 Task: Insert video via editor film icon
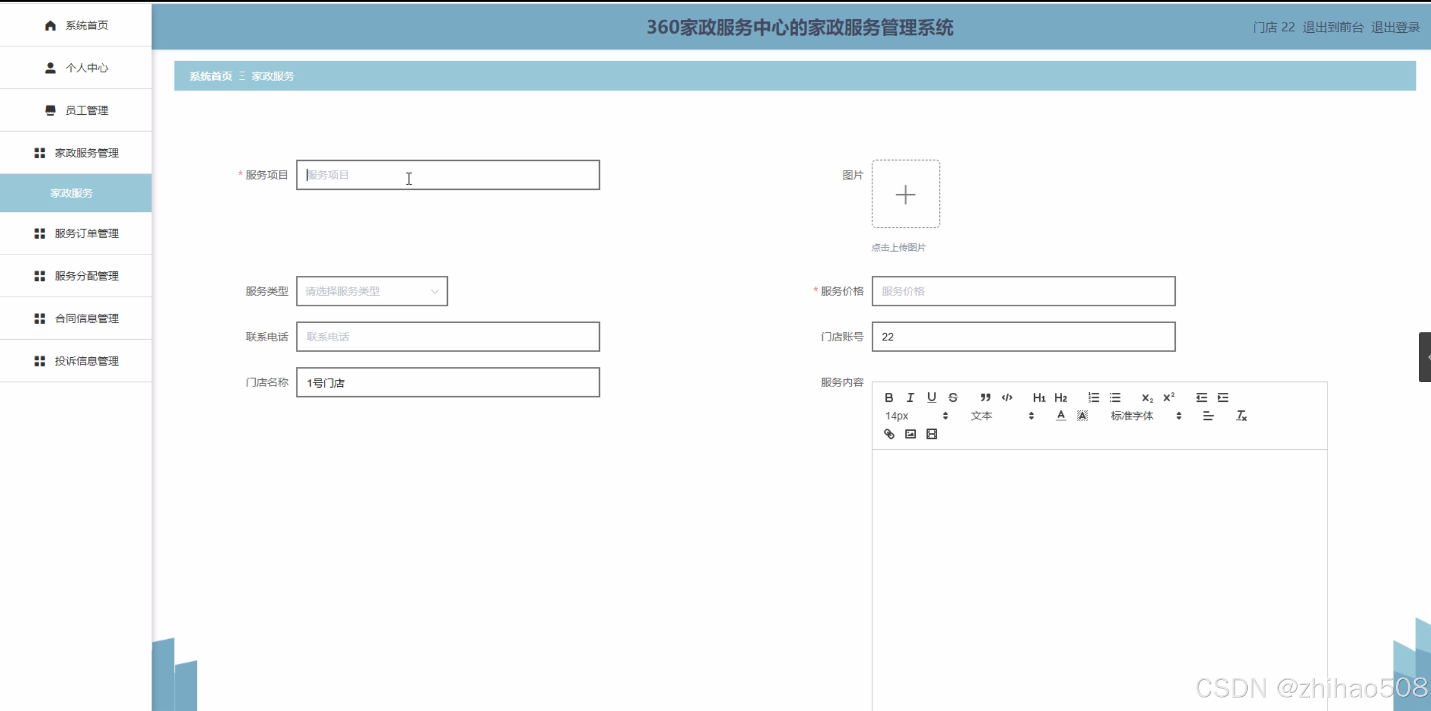click(932, 434)
